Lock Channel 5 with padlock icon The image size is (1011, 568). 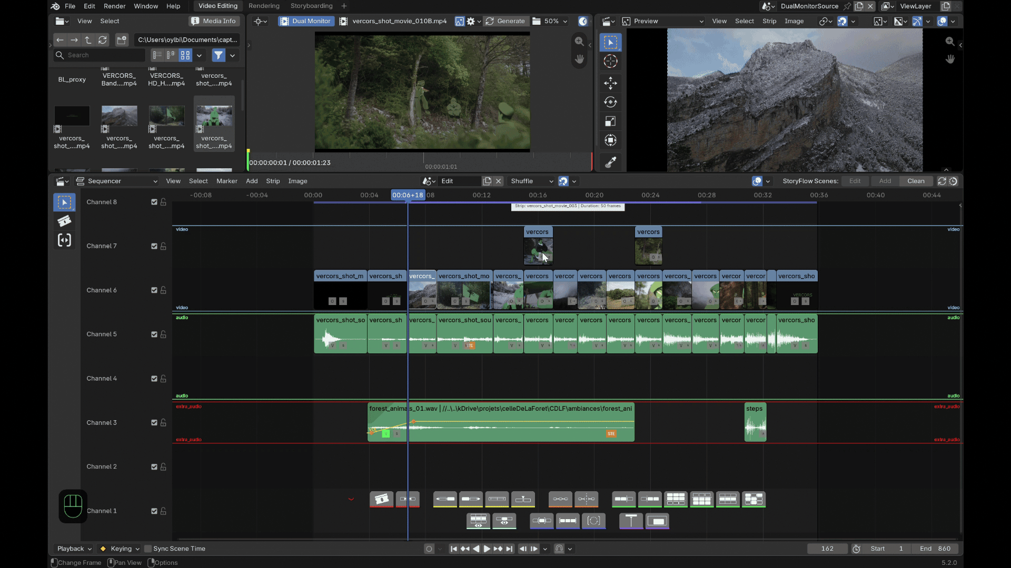[163, 334]
